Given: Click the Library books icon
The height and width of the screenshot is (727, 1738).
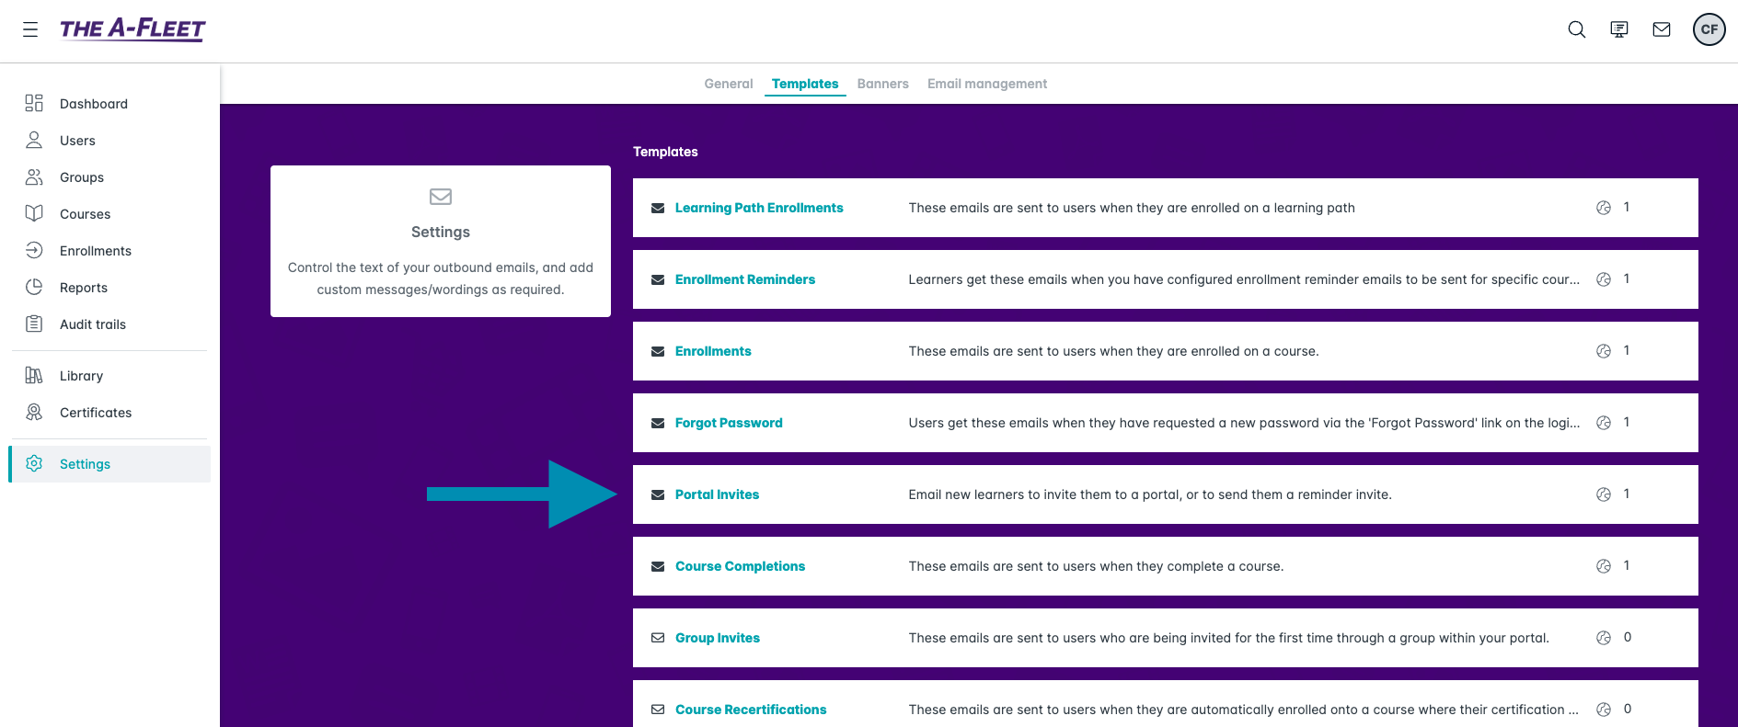Looking at the screenshot, I should point(34,375).
